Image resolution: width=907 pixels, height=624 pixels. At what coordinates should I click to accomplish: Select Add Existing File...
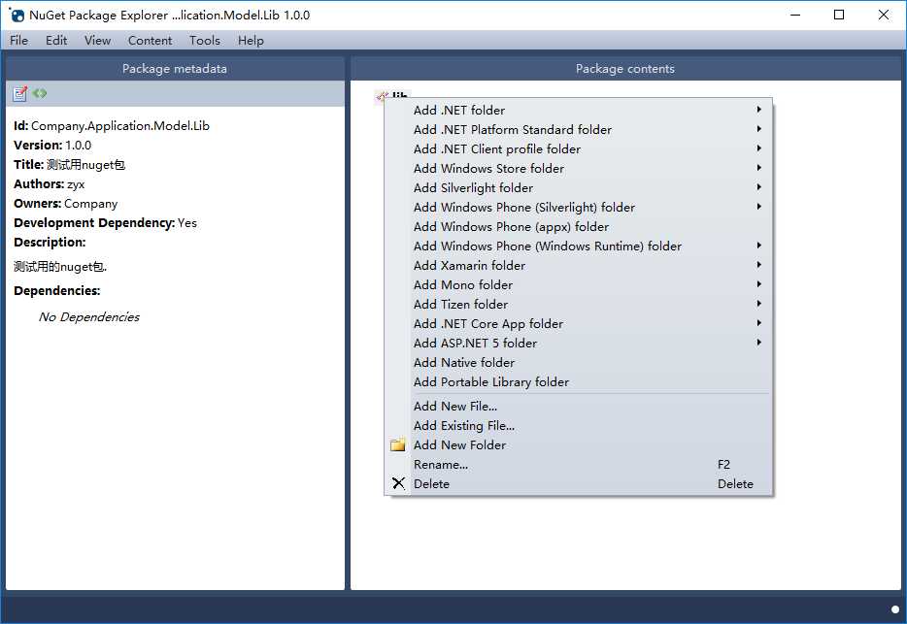(579, 425)
